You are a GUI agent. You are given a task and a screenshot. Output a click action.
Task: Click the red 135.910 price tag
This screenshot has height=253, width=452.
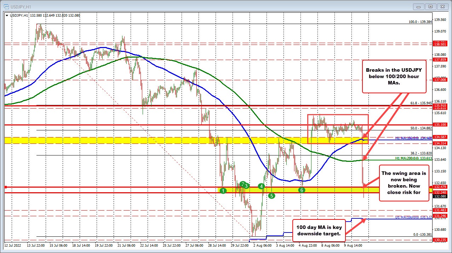click(x=440, y=105)
